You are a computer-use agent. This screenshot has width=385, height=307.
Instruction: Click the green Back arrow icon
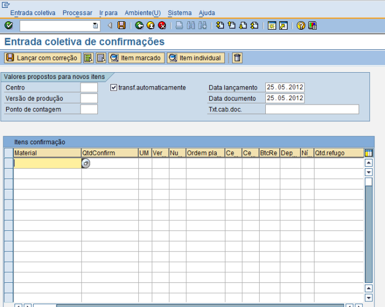139,26
